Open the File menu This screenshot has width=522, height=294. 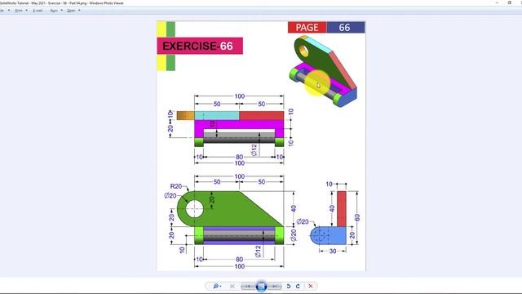pos(2,11)
